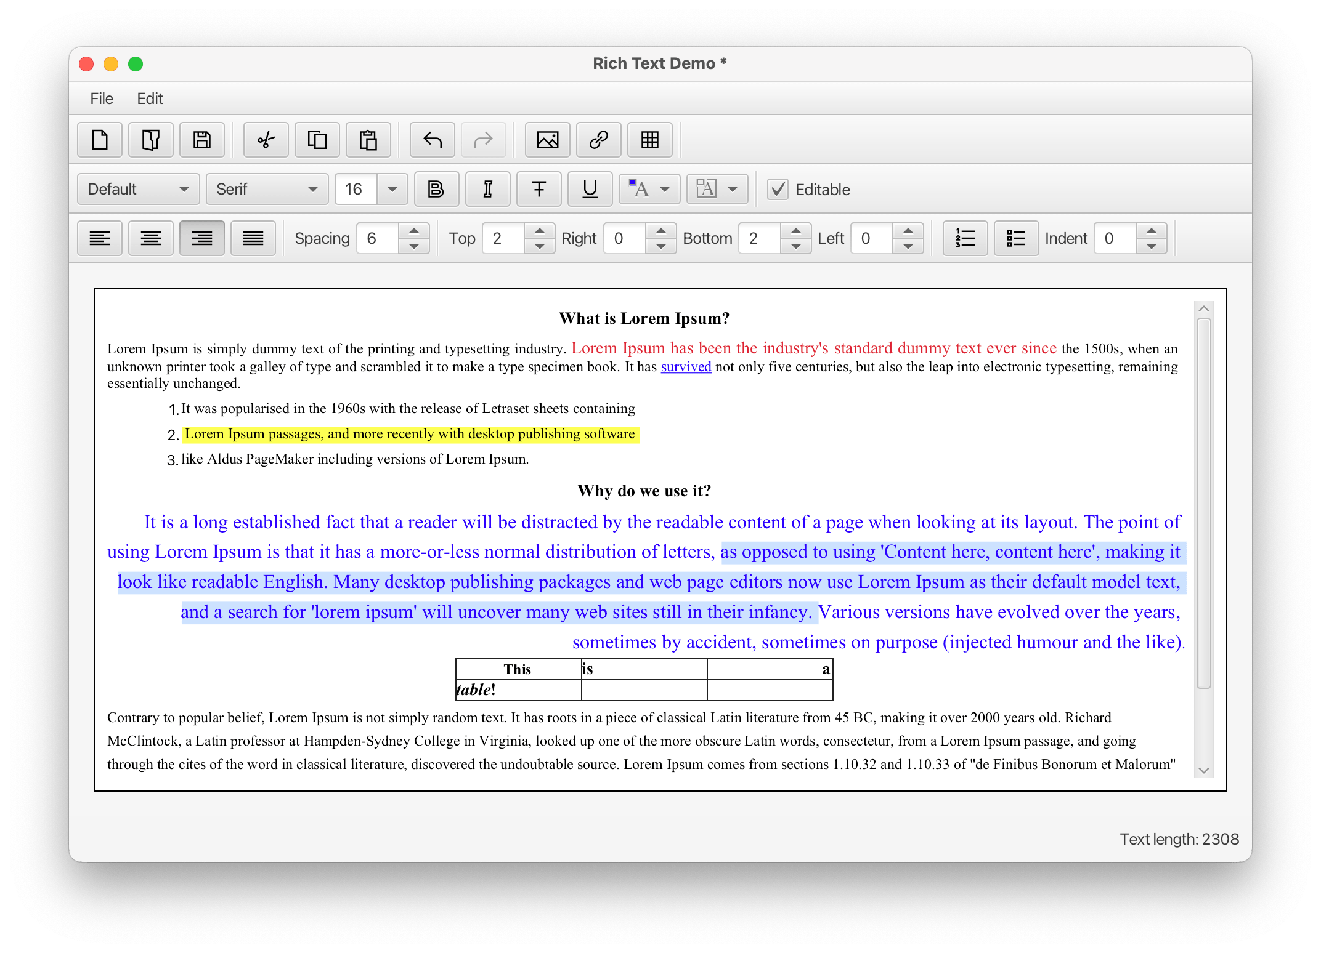The height and width of the screenshot is (953, 1321).
Task: Click the vertical scrollbar thumb
Action: 1204,503
